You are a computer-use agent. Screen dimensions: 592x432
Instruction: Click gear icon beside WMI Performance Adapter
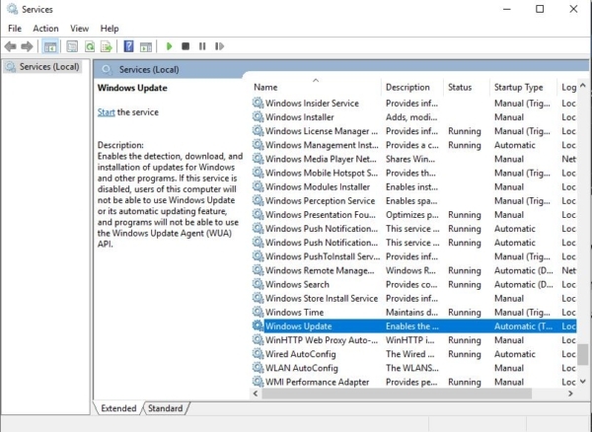click(x=258, y=382)
